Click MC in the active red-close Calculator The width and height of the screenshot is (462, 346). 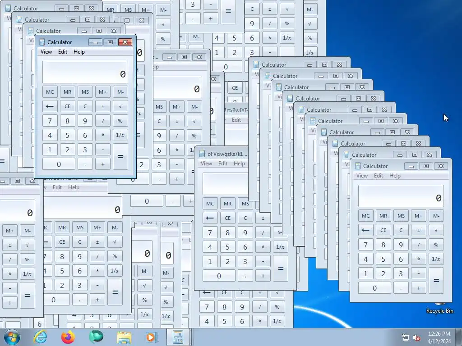50,92
